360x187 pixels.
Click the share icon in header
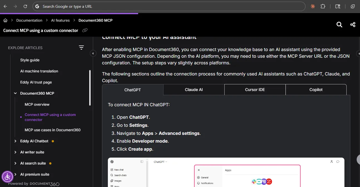(x=353, y=25)
